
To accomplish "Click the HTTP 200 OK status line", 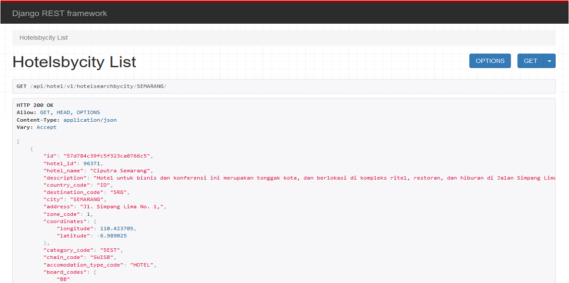I will pyautogui.click(x=35, y=105).
